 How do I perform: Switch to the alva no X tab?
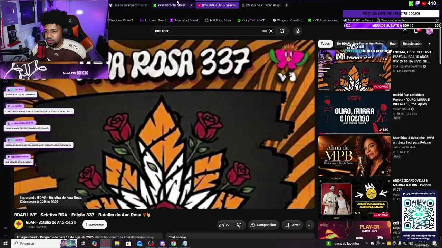coord(262,5)
